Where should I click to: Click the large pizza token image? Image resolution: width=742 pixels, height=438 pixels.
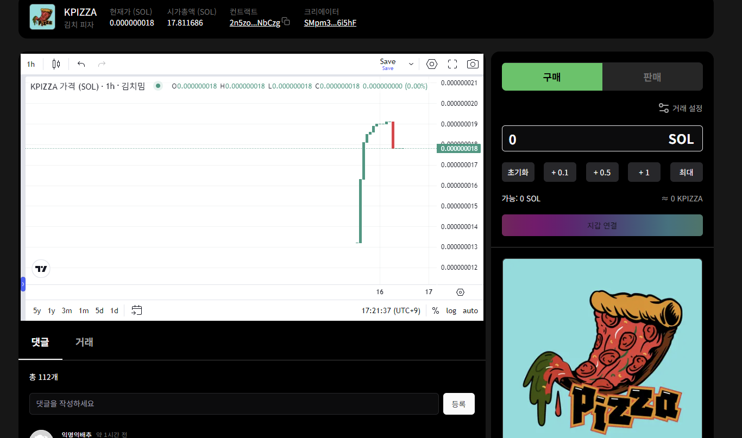602,348
